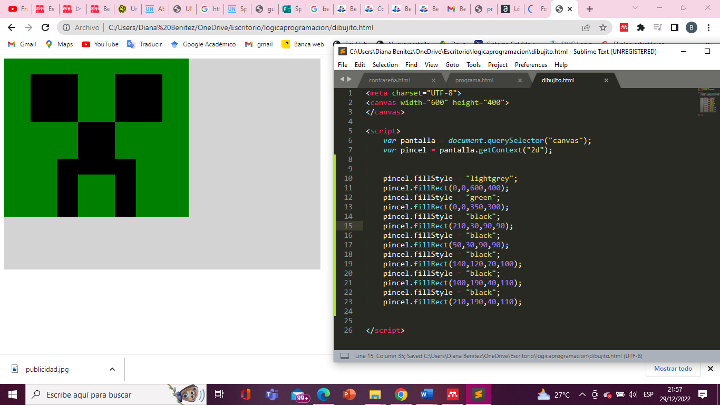The width and height of the screenshot is (720, 405).
Task: Close the contraseña.html tab
Action: pos(433,80)
